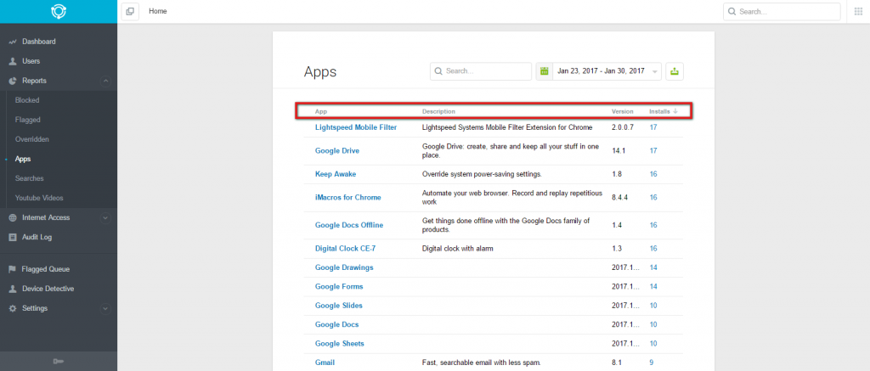The width and height of the screenshot is (870, 371).
Task: Click install count 16 for Keep Awake
Action: (653, 174)
